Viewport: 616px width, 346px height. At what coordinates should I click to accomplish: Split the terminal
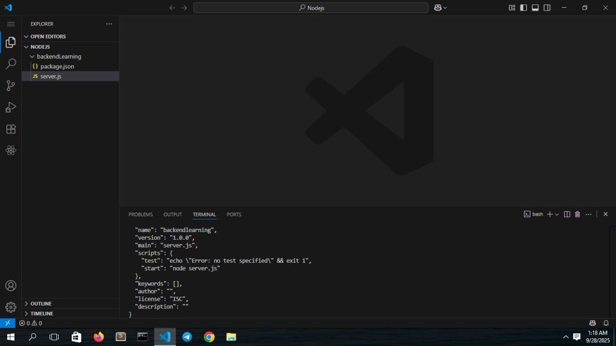567,214
